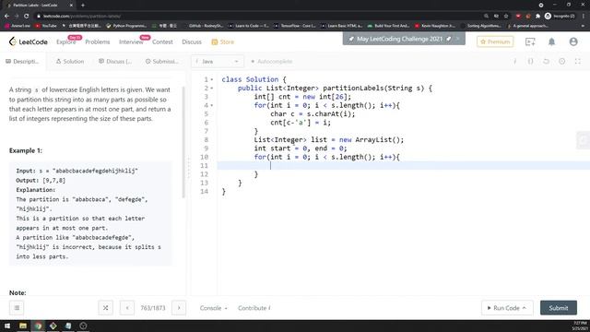This screenshot has width=590, height=332.
Task: Click the Contribute link
Action: click(x=254, y=308)
